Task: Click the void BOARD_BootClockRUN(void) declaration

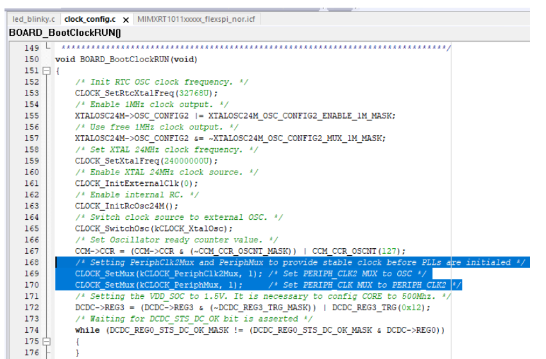Action: 126,60
